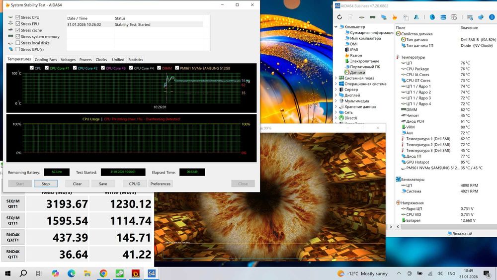Toggle Stress system memory checkbox
Viewport: 497px width, 280px height.
pyautogui.click(x=18, y=36)
